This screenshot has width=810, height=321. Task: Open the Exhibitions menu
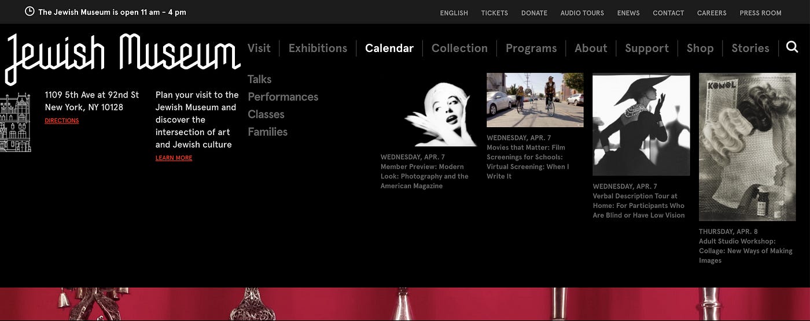(318, 48)
